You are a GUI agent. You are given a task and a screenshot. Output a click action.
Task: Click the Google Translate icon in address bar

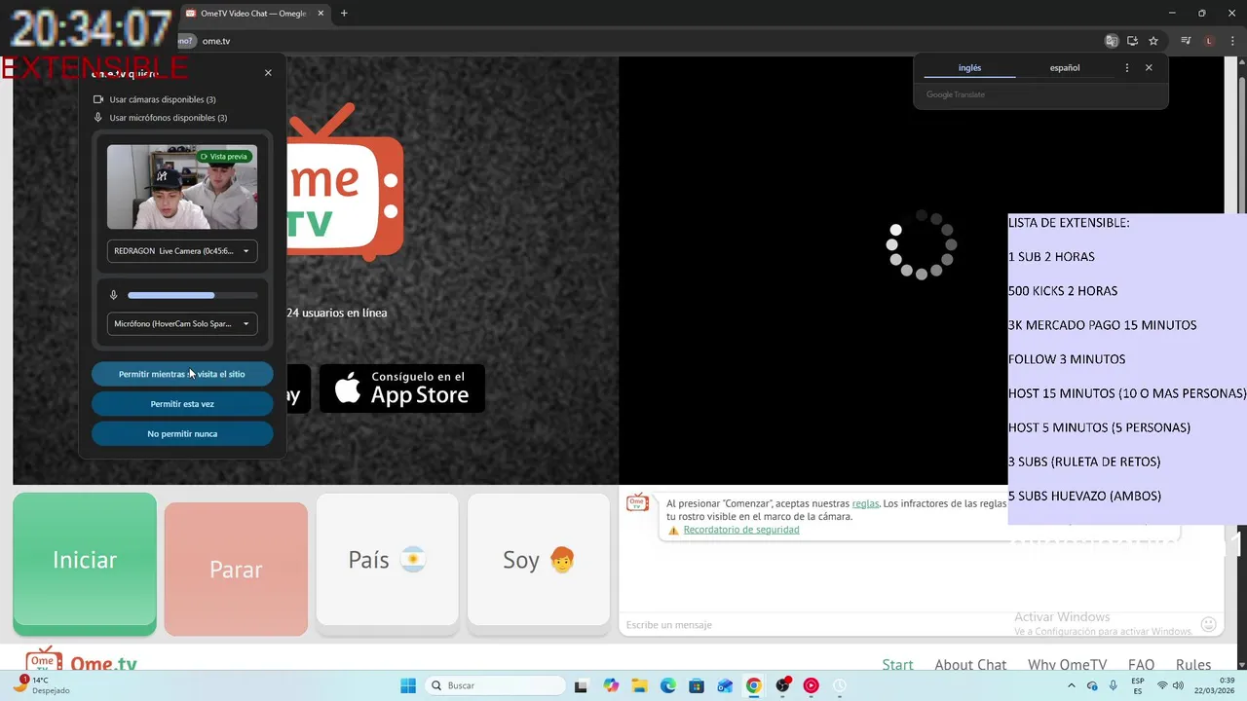[1112, 41]
